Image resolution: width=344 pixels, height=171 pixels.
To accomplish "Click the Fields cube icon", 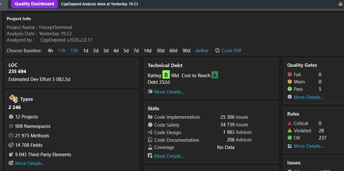I will pos(11,145).
